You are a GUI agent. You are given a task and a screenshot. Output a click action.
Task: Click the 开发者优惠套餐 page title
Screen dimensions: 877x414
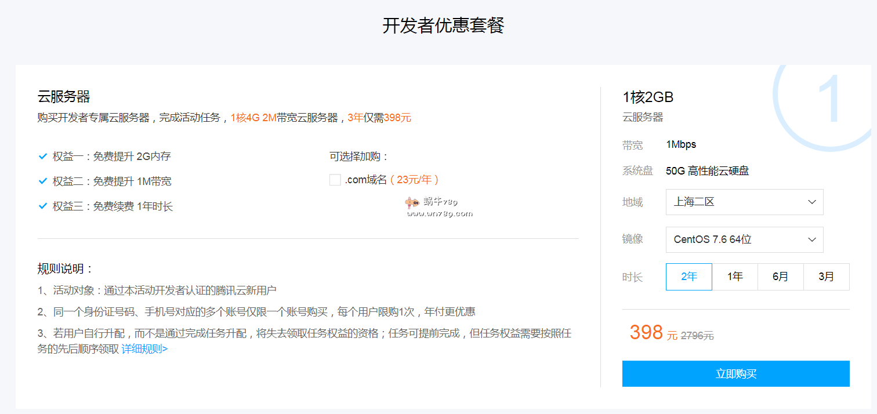click(443, 26)
